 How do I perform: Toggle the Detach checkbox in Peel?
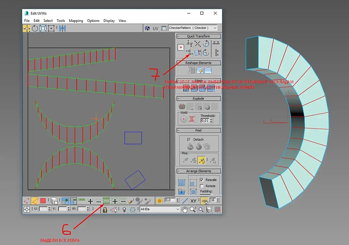tap(189, 139)
